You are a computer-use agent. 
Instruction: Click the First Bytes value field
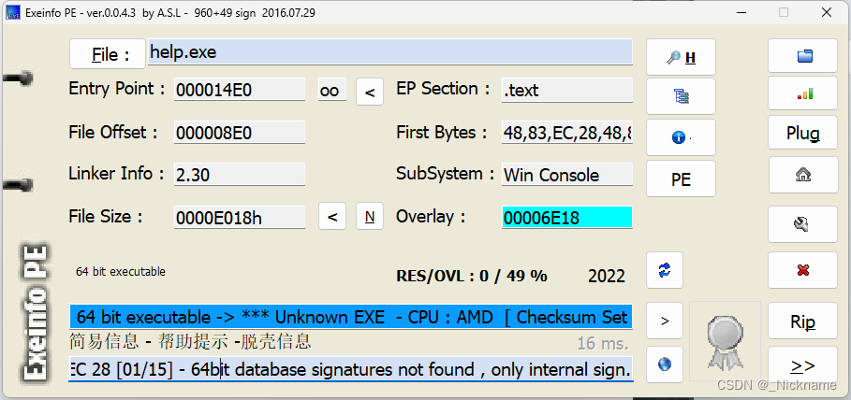click(x=567, y=133)
